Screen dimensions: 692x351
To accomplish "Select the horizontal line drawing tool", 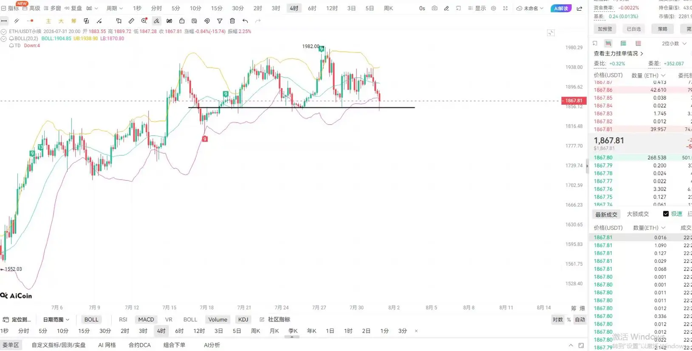I will coord(4,21).
